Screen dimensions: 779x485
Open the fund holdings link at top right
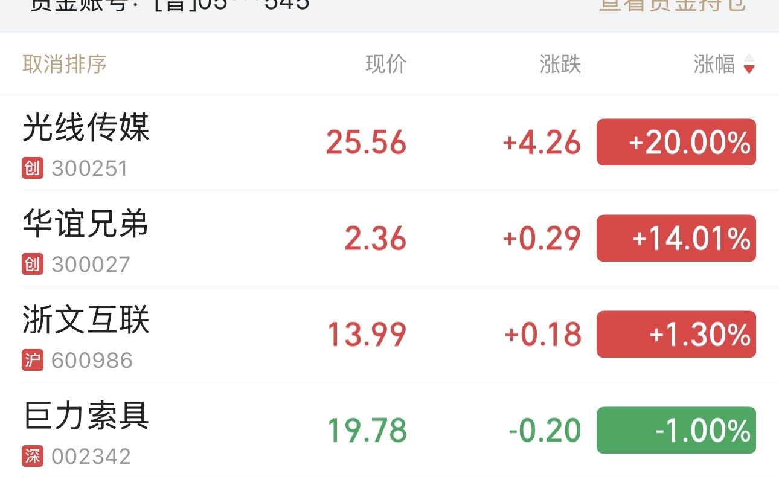click(x=673, y=5)
